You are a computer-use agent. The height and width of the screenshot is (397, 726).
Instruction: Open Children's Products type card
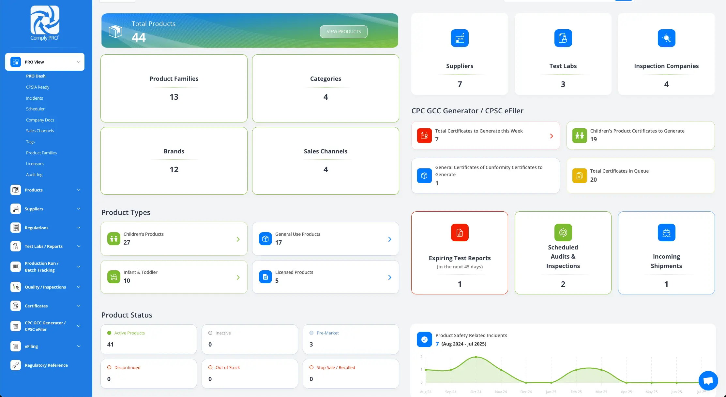174,239
